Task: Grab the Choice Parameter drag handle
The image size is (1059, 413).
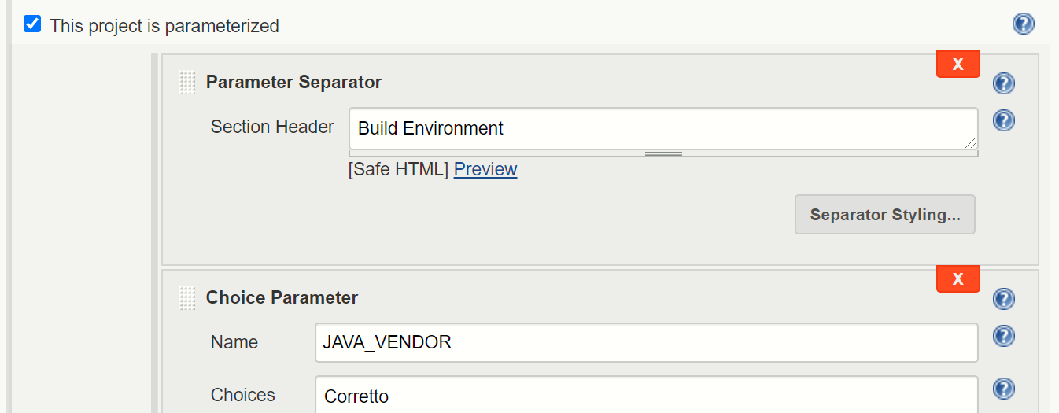Action: [187, 298]
